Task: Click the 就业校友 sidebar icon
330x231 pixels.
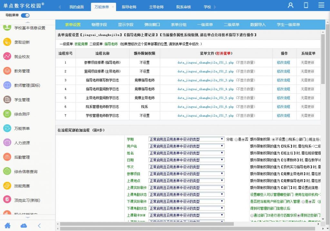Action: click(x=7, y=56)
